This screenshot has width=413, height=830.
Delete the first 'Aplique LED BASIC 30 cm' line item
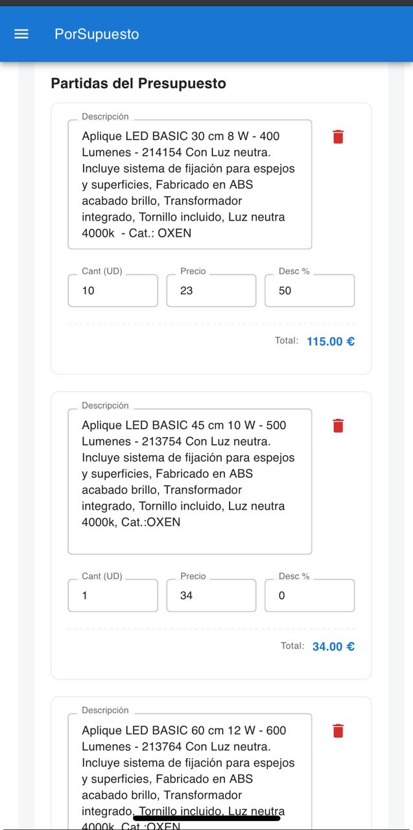[338, 137]
